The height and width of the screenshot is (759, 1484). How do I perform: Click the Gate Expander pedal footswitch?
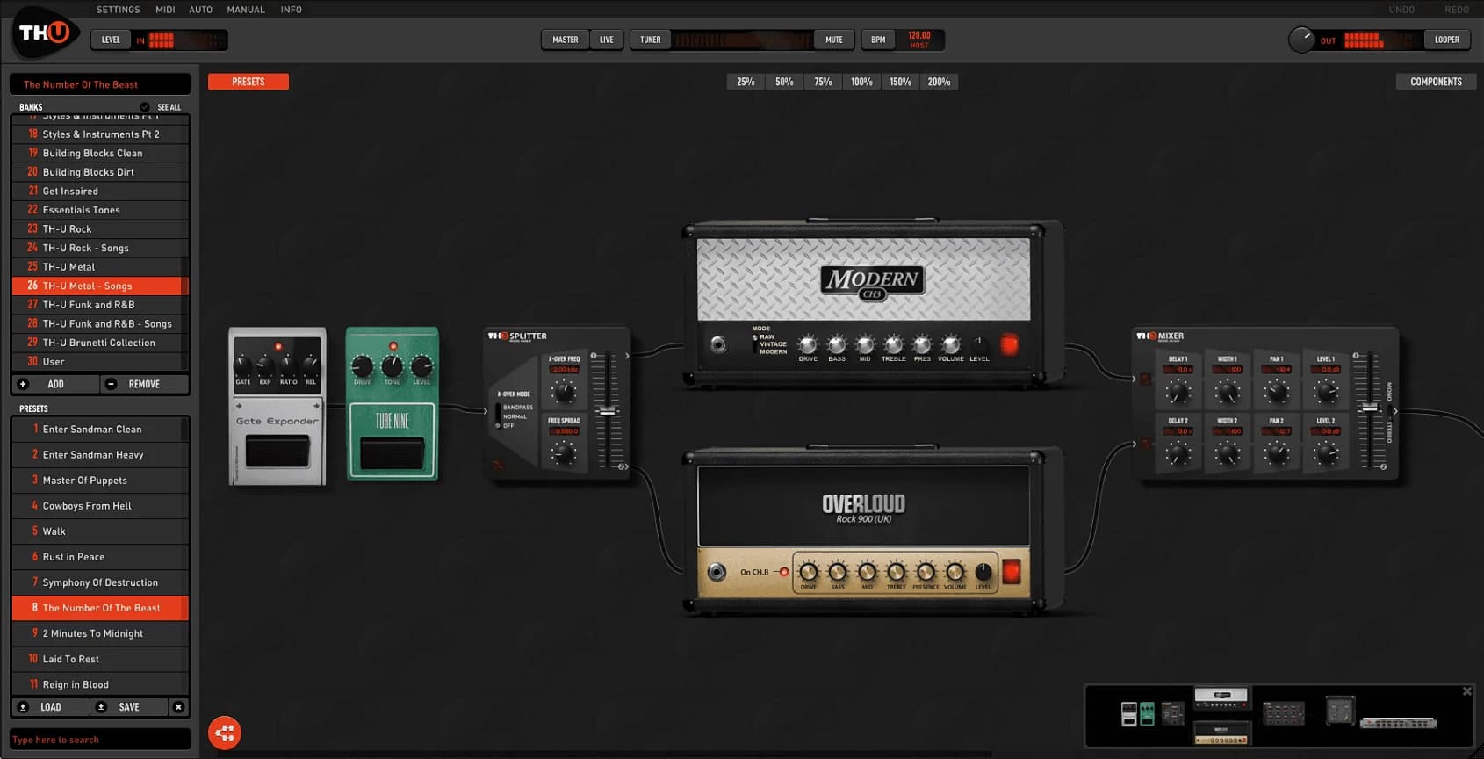pyautogui.click(x=277, y=452)
